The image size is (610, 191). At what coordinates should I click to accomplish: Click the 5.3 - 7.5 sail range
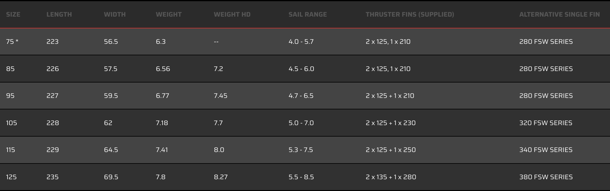tap(301, 150)
